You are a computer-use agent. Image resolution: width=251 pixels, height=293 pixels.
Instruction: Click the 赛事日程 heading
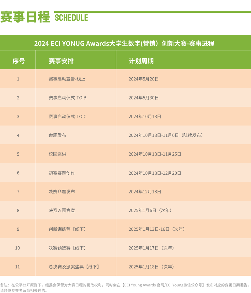tap(25, 17)
